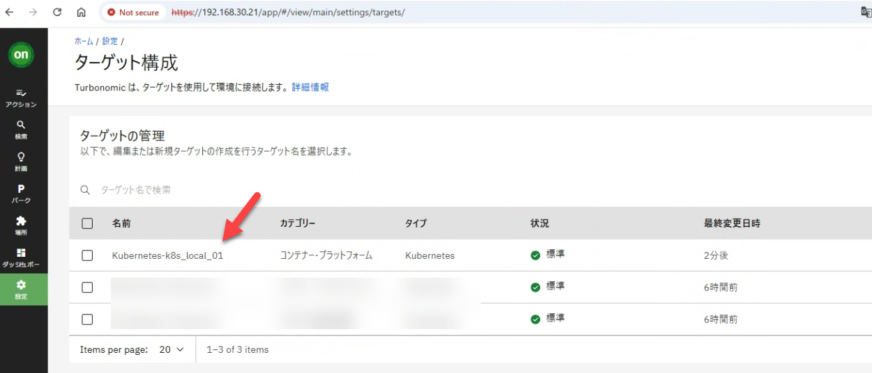Open the 詳細情報 link
The width and height of the screenshot is (872, 373).
[310, 88]
